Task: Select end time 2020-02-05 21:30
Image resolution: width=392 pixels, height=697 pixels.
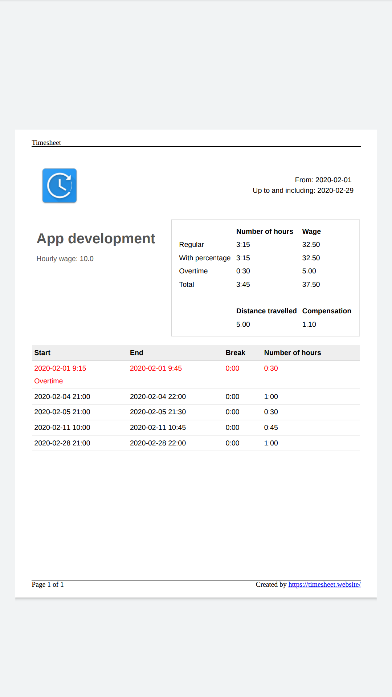Action: coord(158,412)
